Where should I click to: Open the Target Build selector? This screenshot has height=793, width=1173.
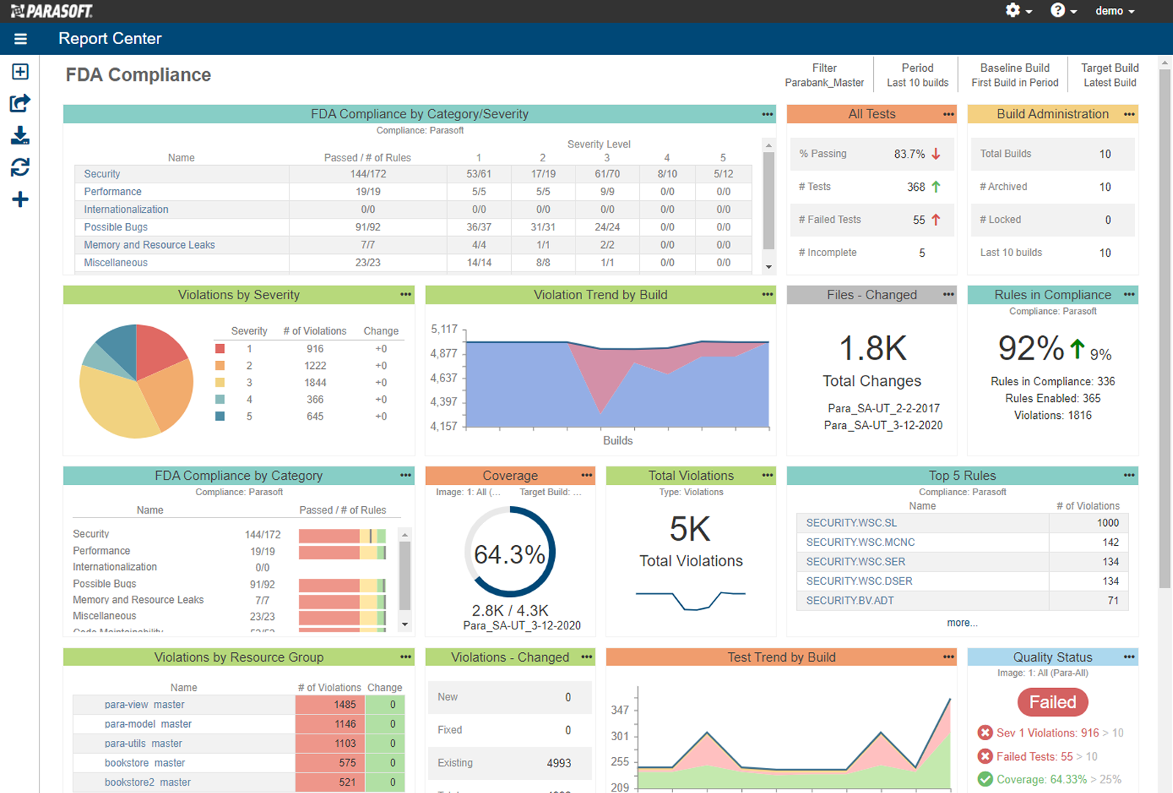(1110, 75)
